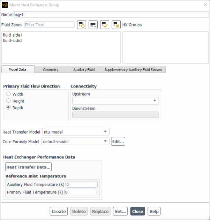Click the Auxiliary Fluid Temperature field

tap(82, 184)
